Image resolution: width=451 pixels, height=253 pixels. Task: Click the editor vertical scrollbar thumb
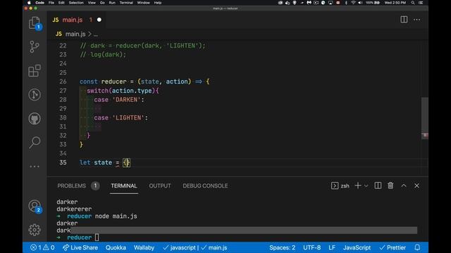pos(424,118)
